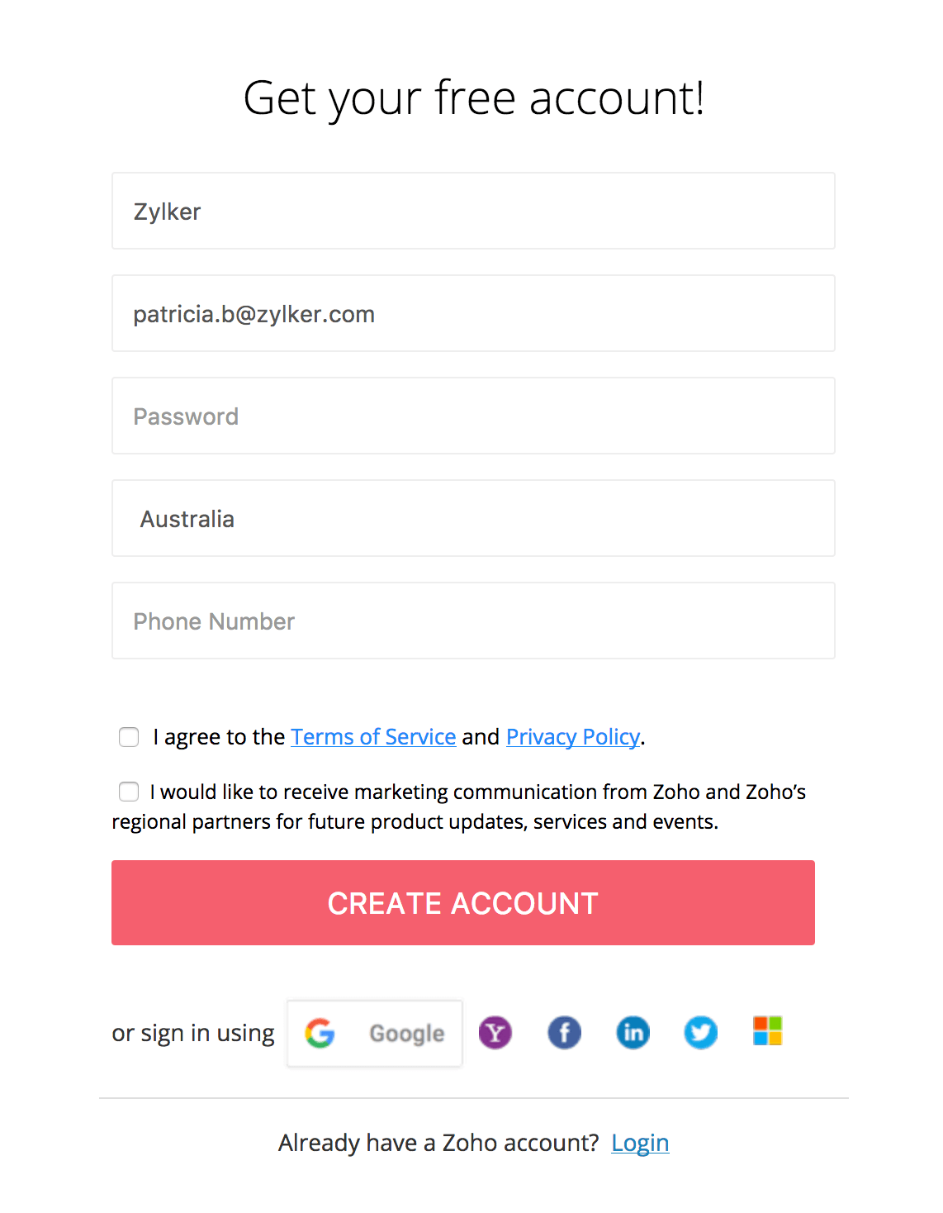The width and height of the screenshot is (943, 1213).
Task: Sign in with the Twitter icon
Action: (701, 1033)
